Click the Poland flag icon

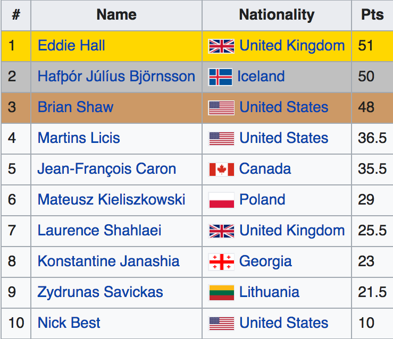221,200
